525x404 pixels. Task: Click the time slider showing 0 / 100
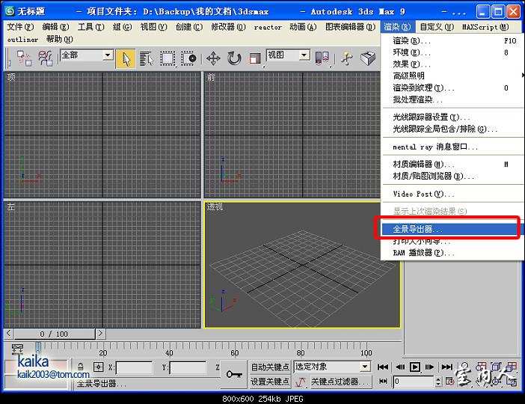(x=55, y=334)
